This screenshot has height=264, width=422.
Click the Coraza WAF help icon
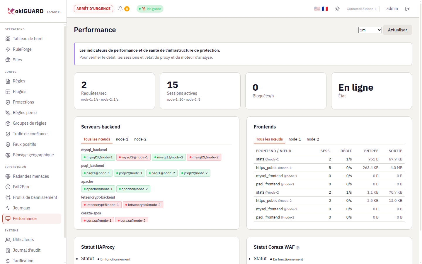(x=298, y=248)
